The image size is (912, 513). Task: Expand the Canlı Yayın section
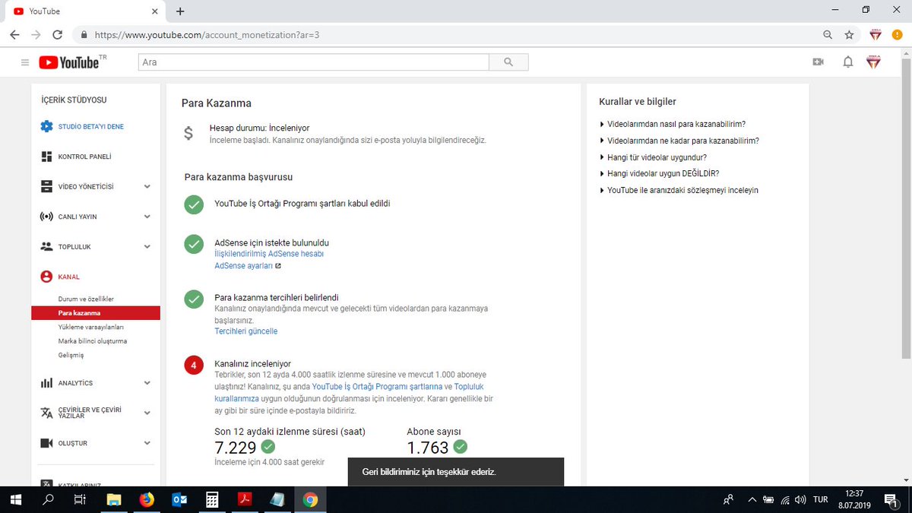(147, 217)
